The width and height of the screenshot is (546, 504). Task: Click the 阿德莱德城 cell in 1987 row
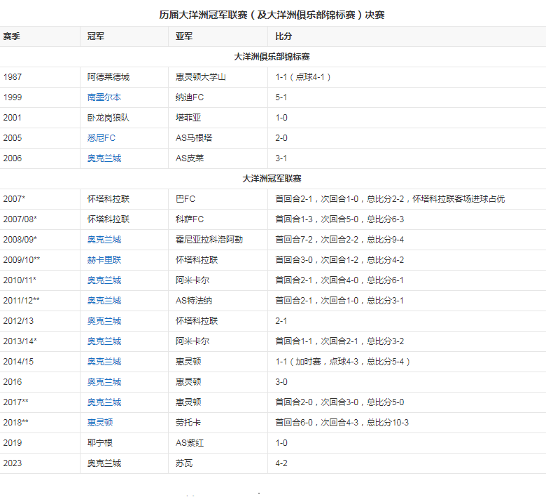(108, 77)
